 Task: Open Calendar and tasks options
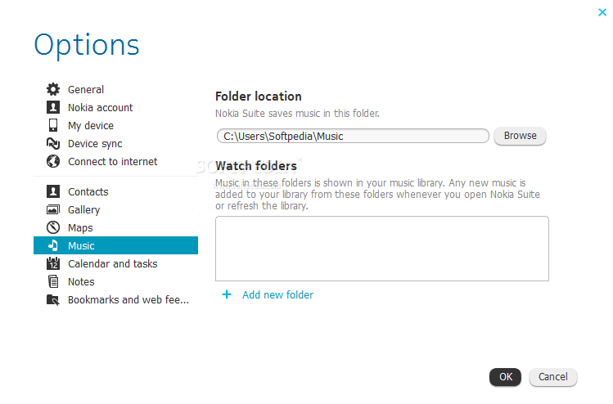[x=113, y=263]
